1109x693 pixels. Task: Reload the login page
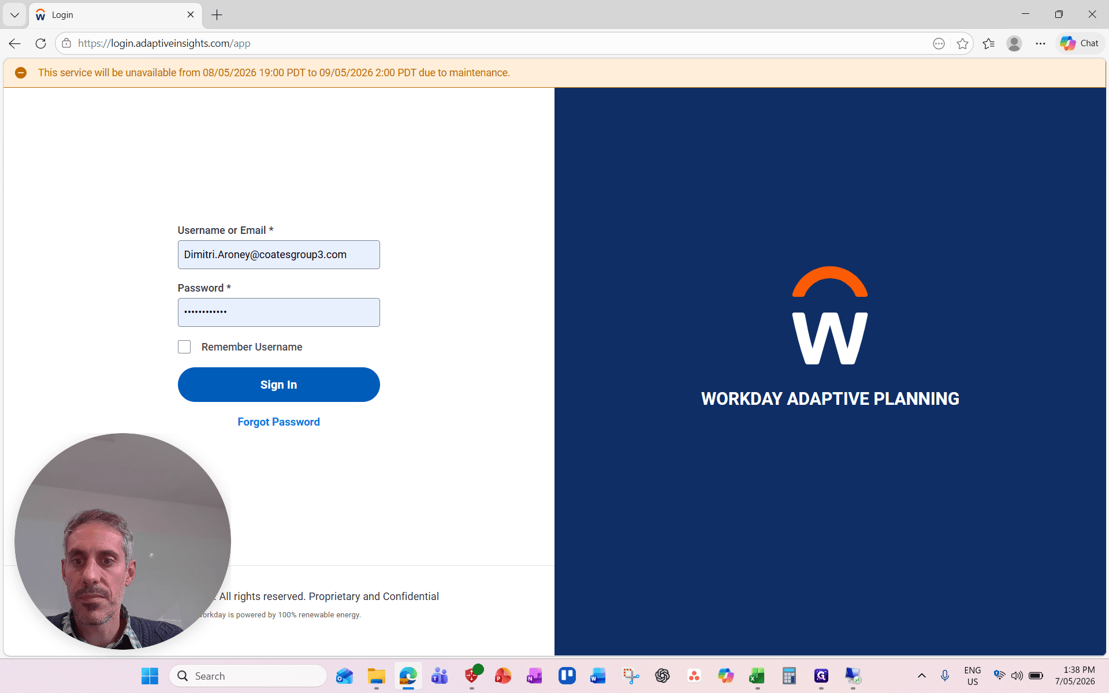40,43
